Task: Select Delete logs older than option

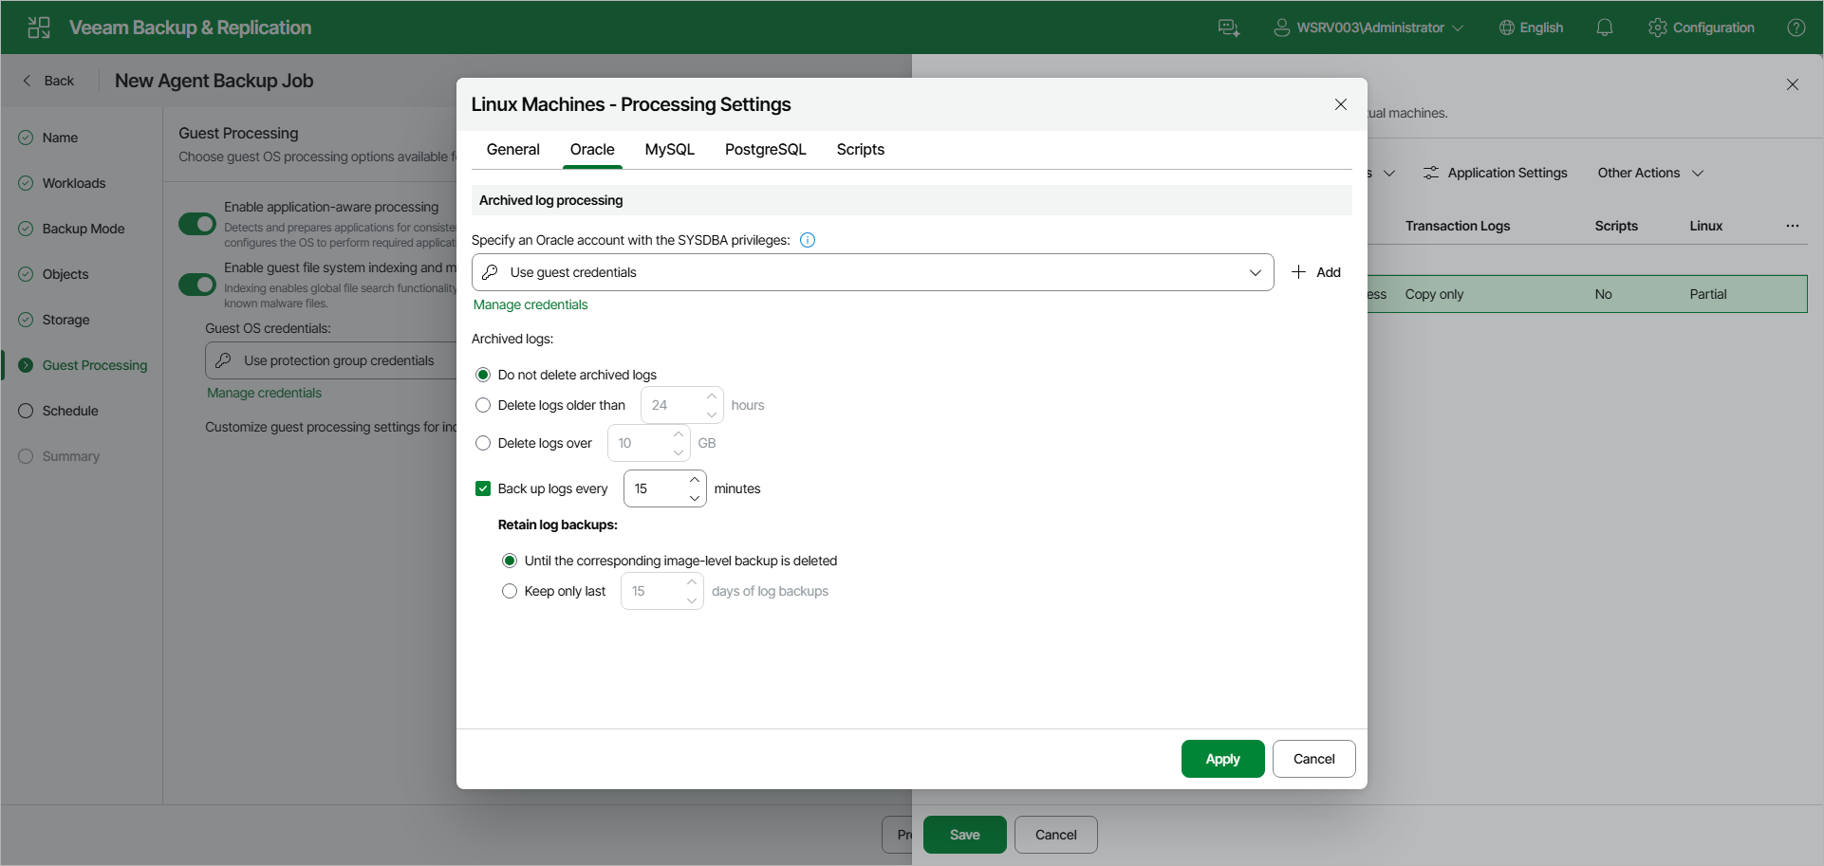Action: tap(483, 405)
